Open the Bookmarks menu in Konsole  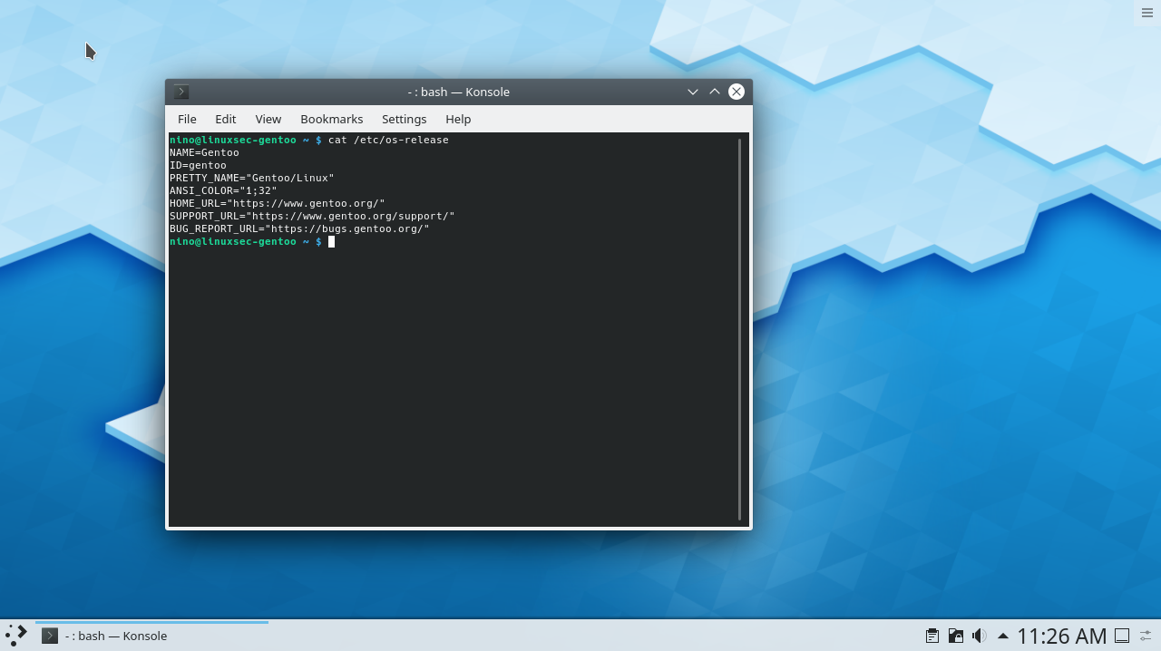pos(331,119)
